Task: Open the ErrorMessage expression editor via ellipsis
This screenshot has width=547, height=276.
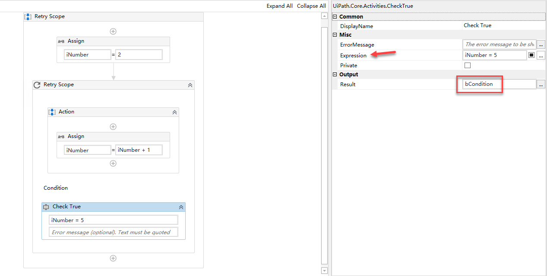Action: tap(541, 44)
